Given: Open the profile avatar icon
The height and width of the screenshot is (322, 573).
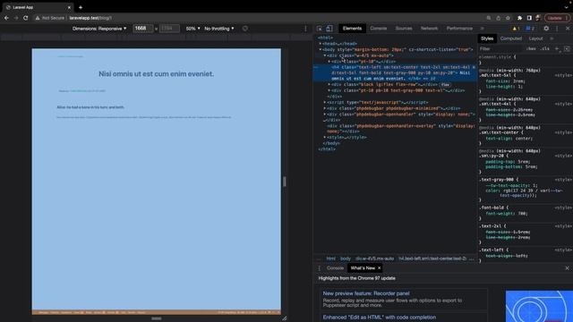Looking at the screenshot, I should (x=538, y=18).
